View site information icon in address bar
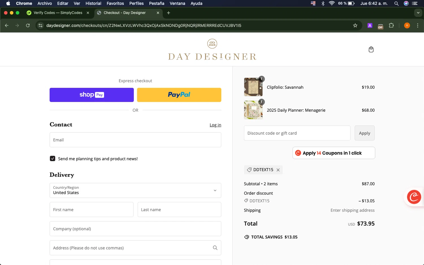The image size is (424, 265). pyautogui.click(x=40, y=25)
